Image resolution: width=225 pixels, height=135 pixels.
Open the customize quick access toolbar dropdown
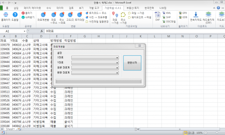click(x=16, y=3)
